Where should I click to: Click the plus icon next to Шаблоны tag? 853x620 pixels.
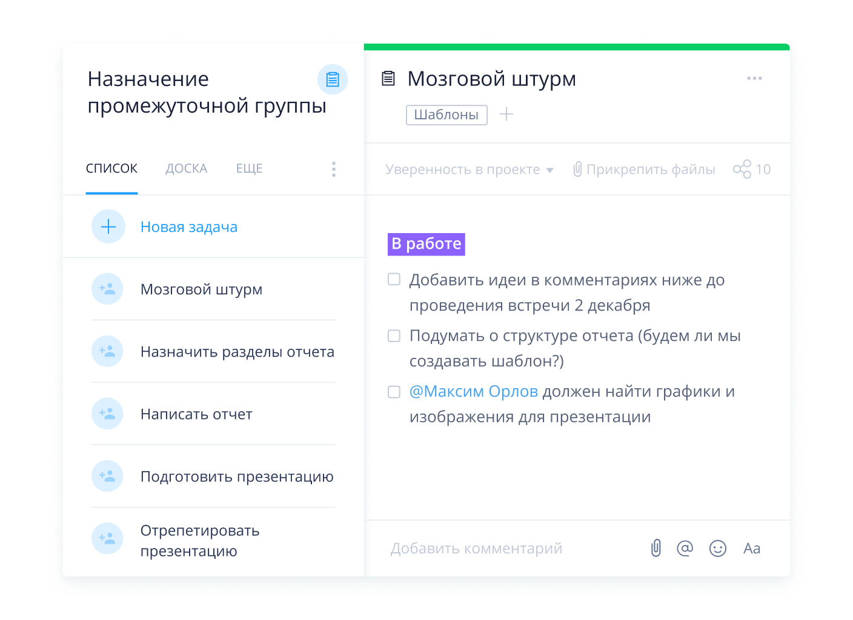506,114
